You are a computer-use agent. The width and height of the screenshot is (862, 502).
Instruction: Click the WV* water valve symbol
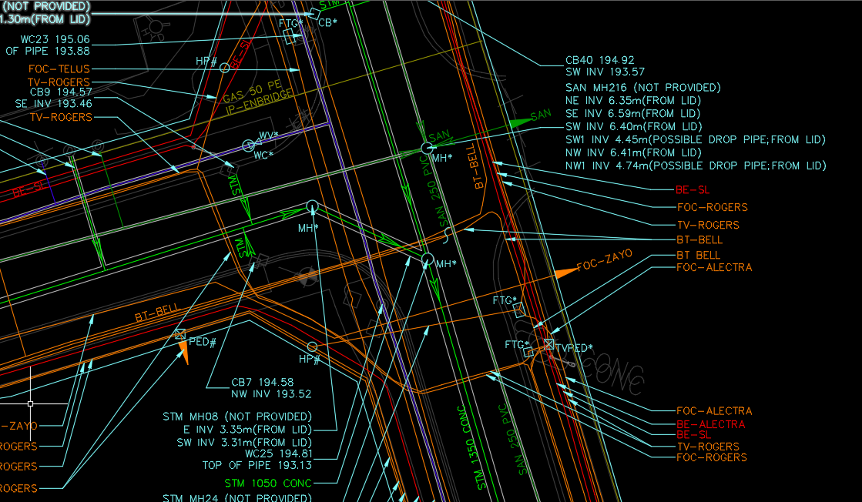[x=247, y=144]
